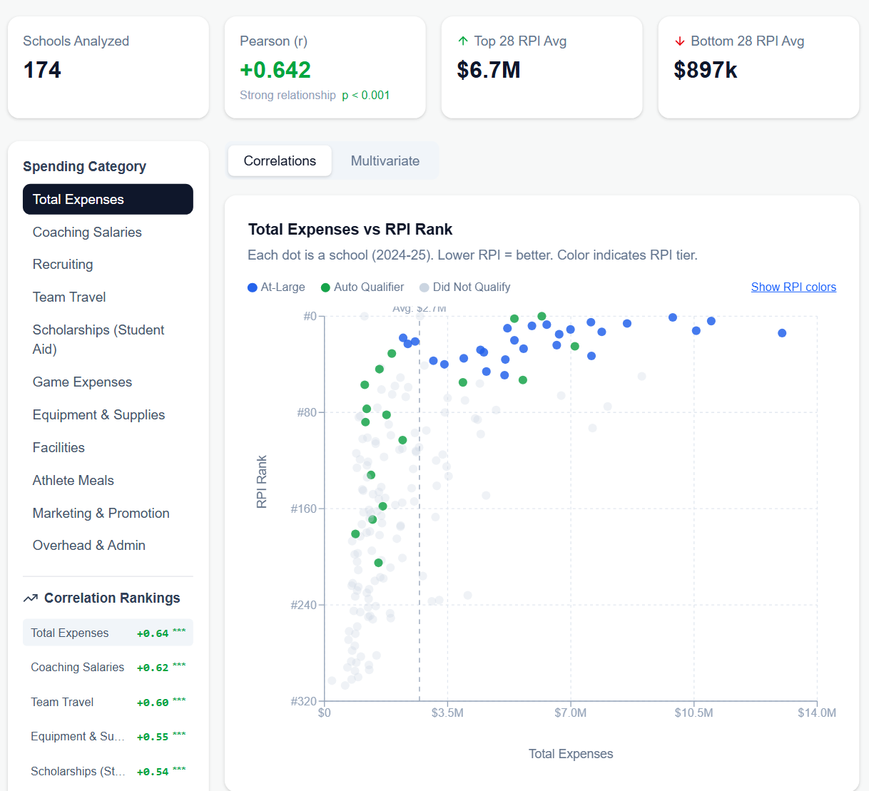This screenshot has height=791, width=869.
Task: Click Total Expenses ranking row with +0.64
Action: tap(108, 633)
